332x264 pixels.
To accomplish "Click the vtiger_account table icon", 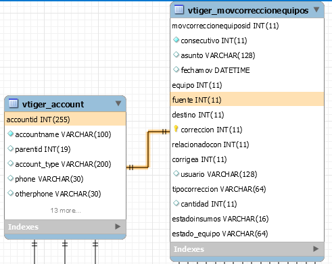I will (x=14, y=103).
